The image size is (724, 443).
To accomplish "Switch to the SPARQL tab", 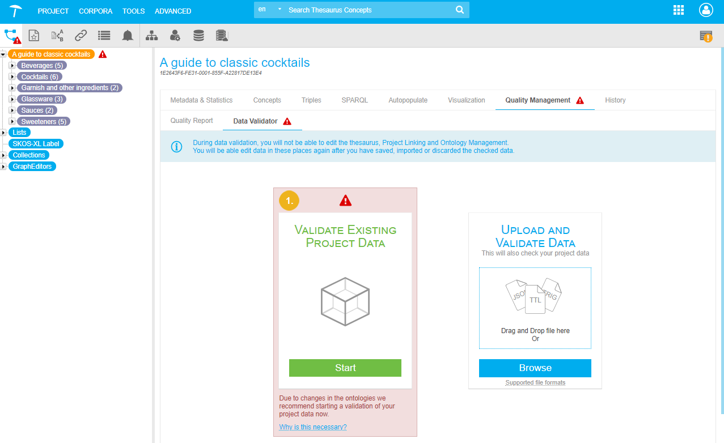I will [x=354, y=100].
